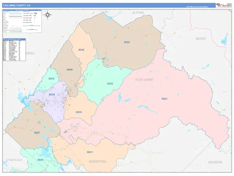Open the ZIP code index table
Image resolution: width=234 pixels, height=176 pixels.
[x=14, y=49]
